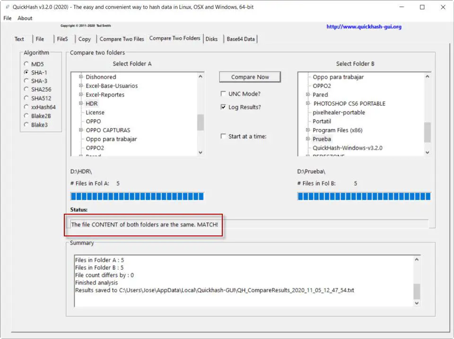Select pixelhealer-portable in Folder B
This screenshot has width=454, height=339.
coord(339,113)
